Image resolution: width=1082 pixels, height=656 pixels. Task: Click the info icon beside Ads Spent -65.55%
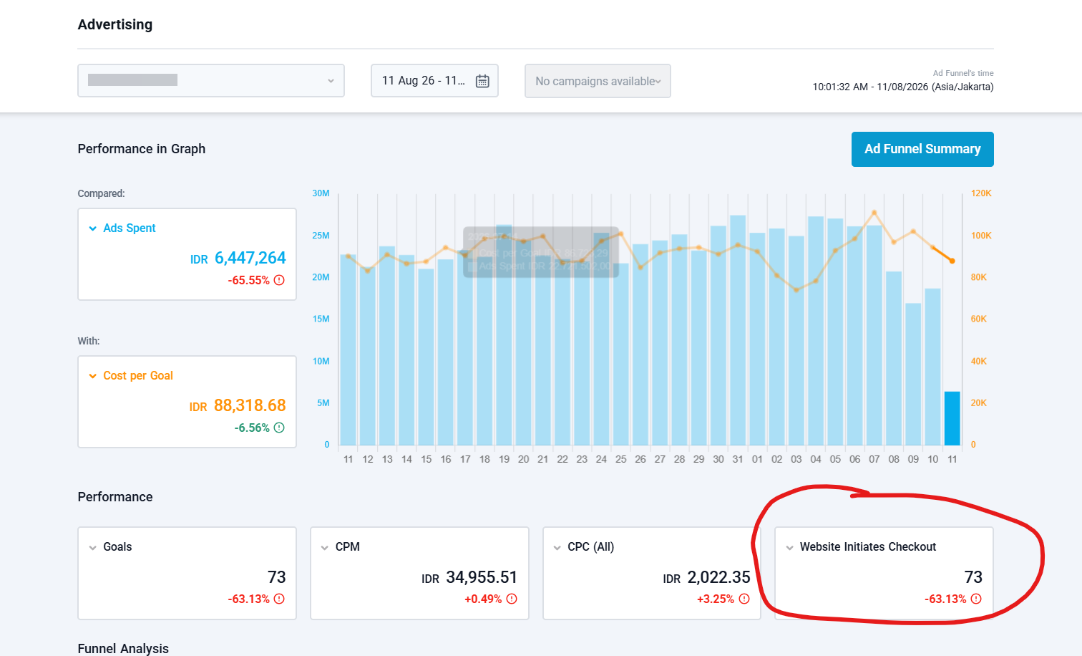coord(279,280)
